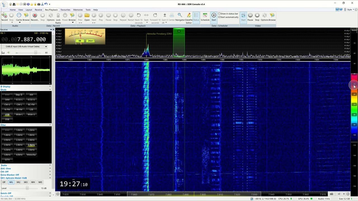
Task: Open the Navigator tool in the ribbon
Action: [x=180, y=17]
